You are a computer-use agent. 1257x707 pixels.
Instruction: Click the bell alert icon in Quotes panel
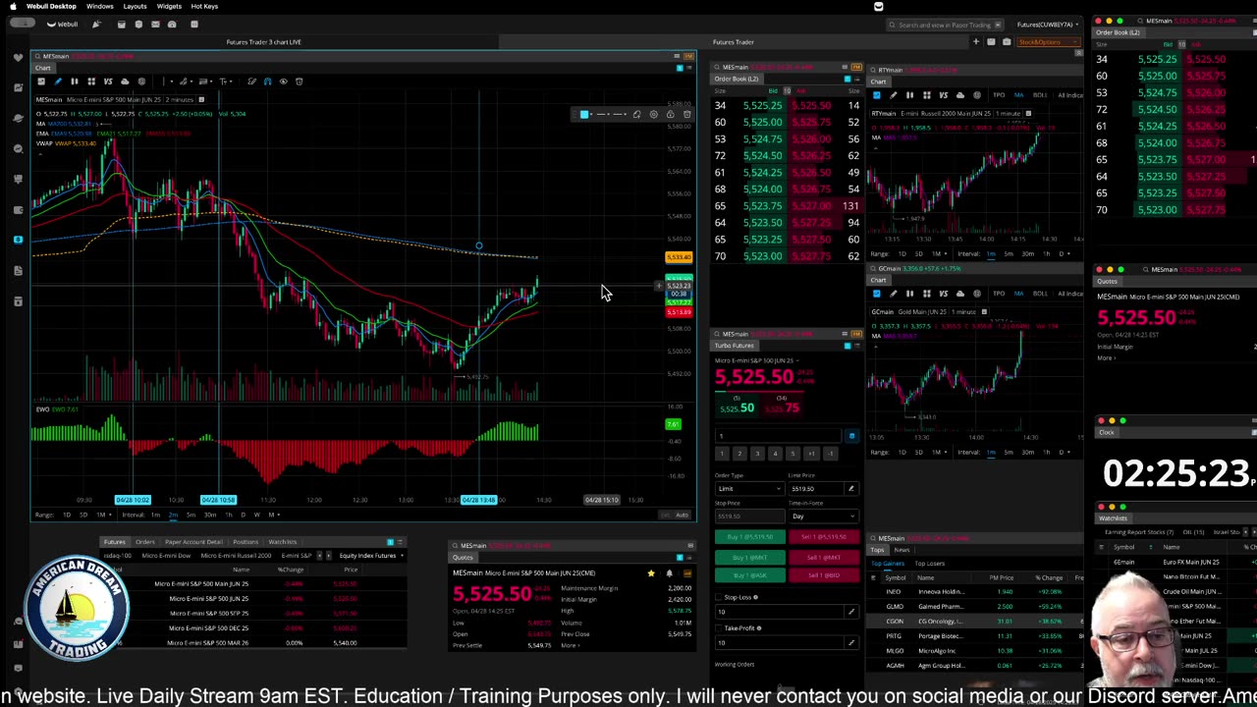(x=669, y=573)
